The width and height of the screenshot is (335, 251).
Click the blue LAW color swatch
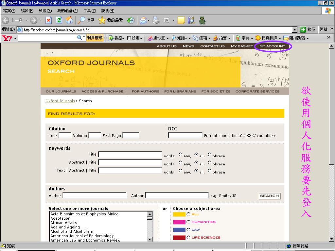tap(179, 230)
